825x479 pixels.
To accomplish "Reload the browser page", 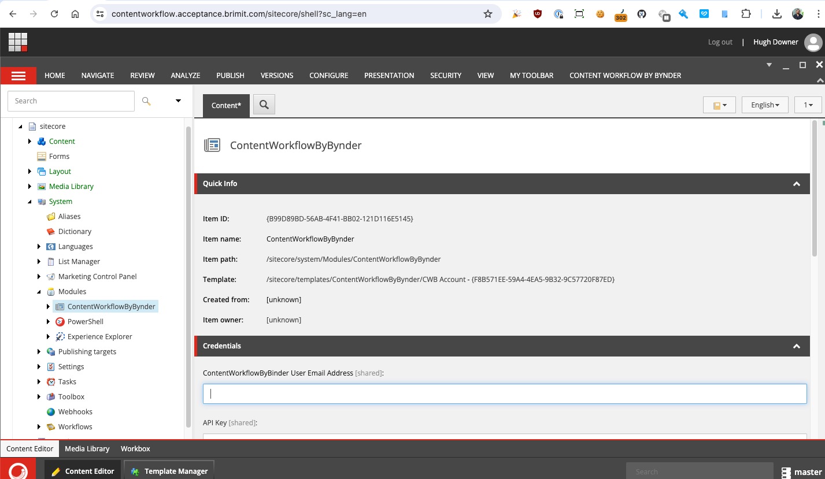I will coord(54,14).
